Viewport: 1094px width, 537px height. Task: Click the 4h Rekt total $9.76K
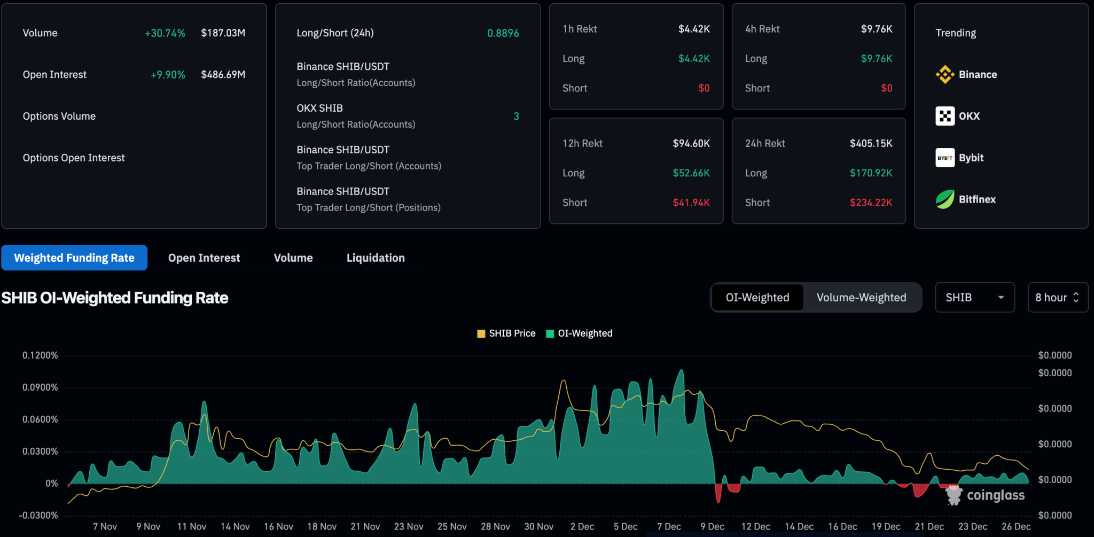877,29
